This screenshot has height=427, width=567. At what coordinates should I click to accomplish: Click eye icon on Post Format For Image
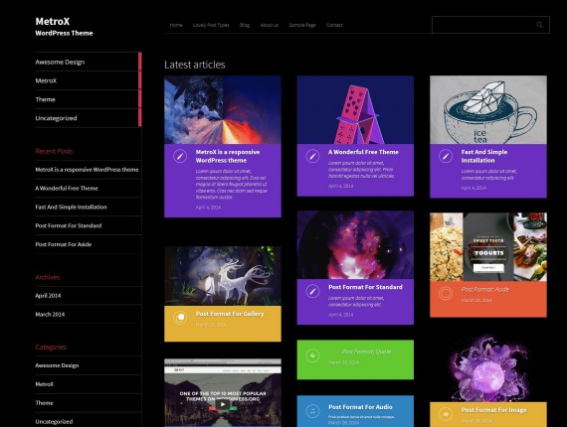(x=446, y=414)
